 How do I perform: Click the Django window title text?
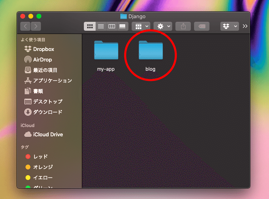(137, 17)
